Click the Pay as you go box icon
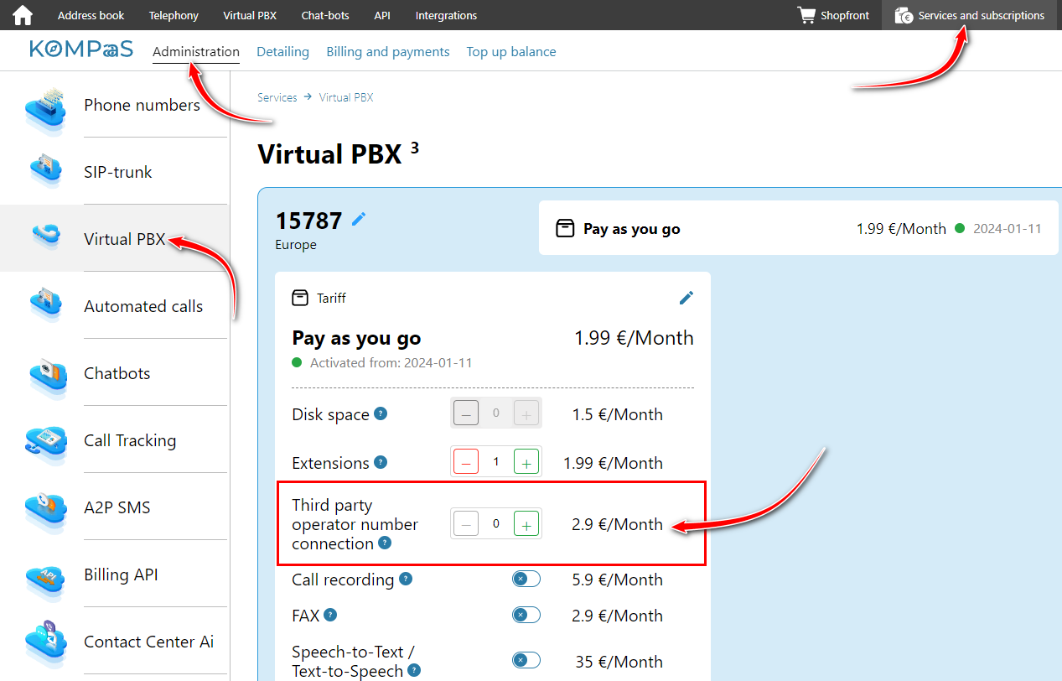Screen dimensions: 1062x681 point(566,228)
